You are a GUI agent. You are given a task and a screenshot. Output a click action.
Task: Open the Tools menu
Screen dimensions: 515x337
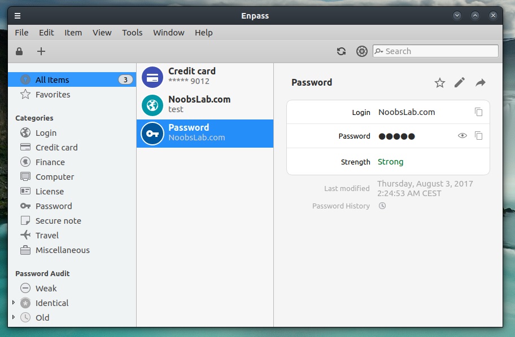pyautogui.click(x=132, y=33)
